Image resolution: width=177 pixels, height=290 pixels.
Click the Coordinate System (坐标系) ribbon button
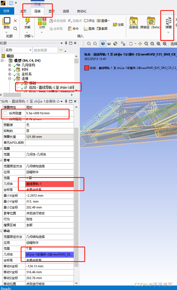coord(56,29)
